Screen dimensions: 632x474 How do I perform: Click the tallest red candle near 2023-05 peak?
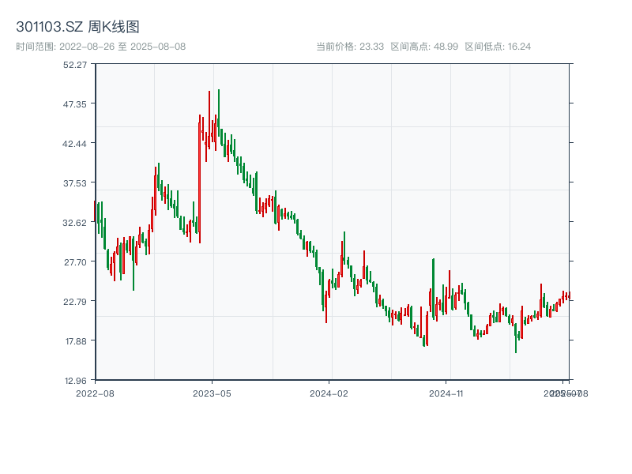200,179
